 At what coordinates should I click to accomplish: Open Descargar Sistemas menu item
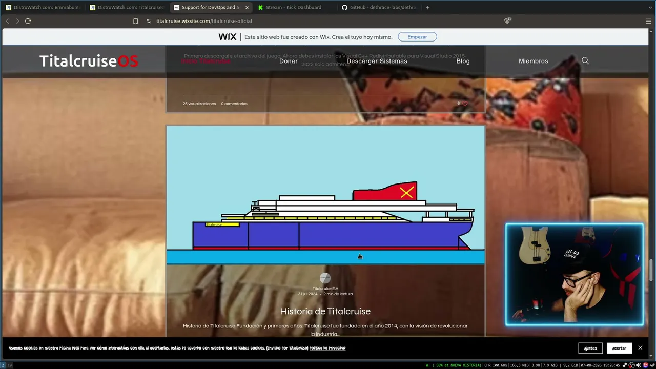pos(377,61)
